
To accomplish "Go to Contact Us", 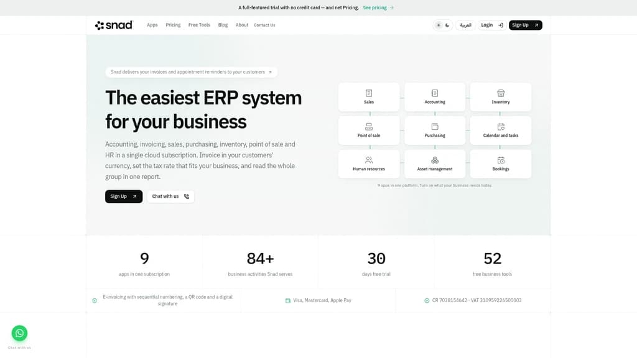I will coord(264,25).
